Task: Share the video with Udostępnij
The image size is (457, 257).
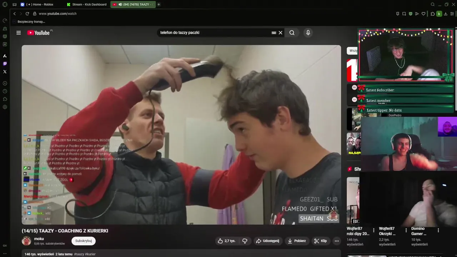Action: 268,241
